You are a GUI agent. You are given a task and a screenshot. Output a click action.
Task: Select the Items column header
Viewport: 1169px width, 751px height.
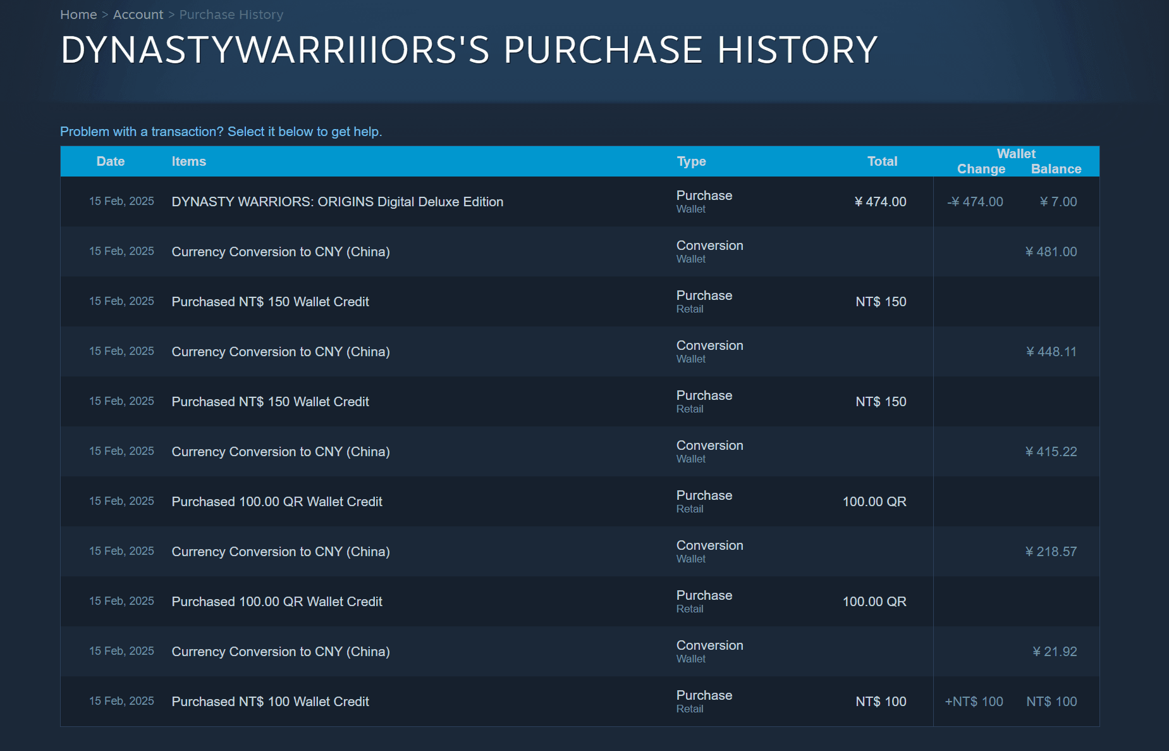[189, 161]
